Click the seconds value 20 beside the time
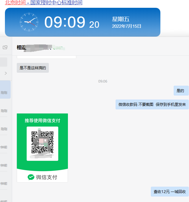 coord(94,25)
